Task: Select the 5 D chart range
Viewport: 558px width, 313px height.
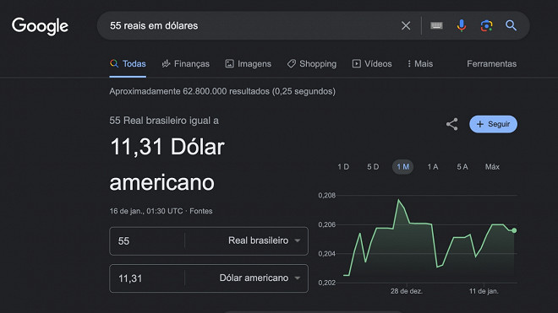Action: [373, 167]
